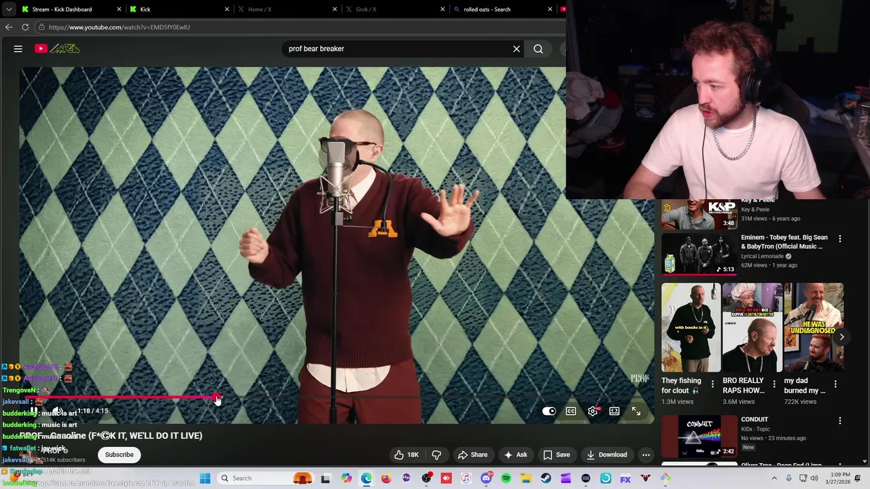
Task: Open 'BRO REALLY RAPS HOW' short
Action: tap(752, 327)
